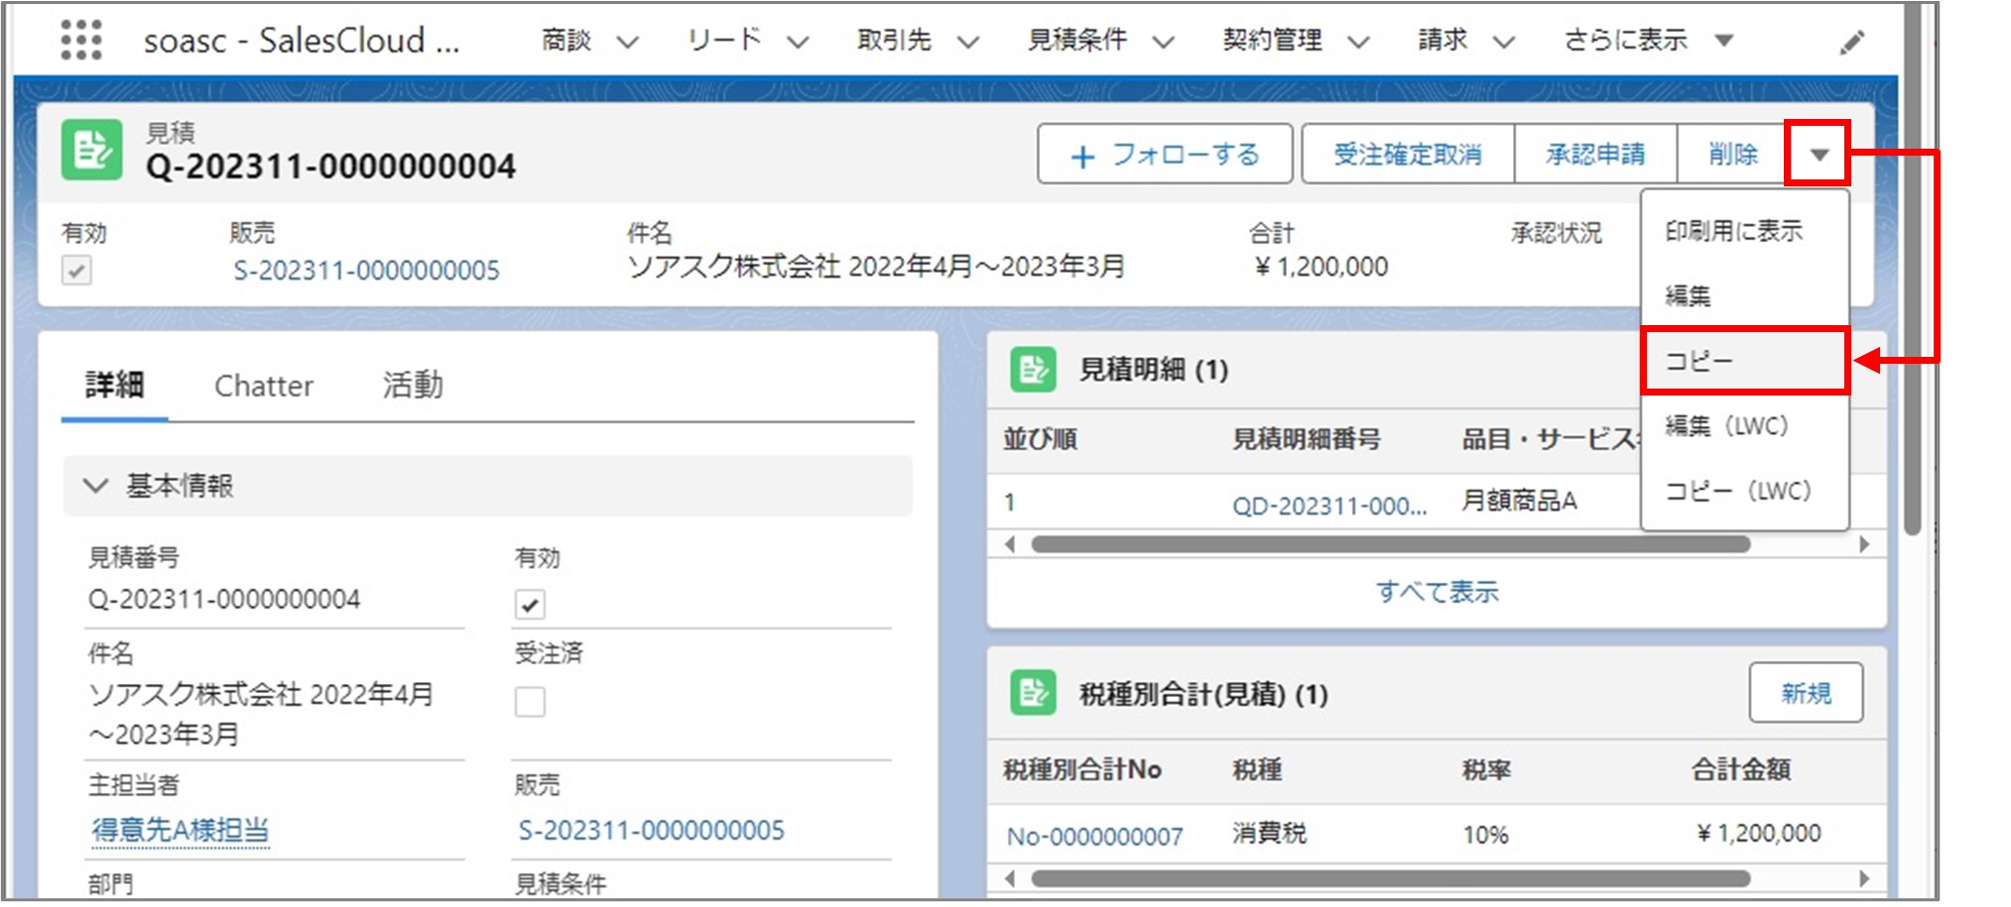Open the 税種別合計(見積) (1) list title
The height and width of the screenshot is (907, 2011).
(x=1203, y=694)
